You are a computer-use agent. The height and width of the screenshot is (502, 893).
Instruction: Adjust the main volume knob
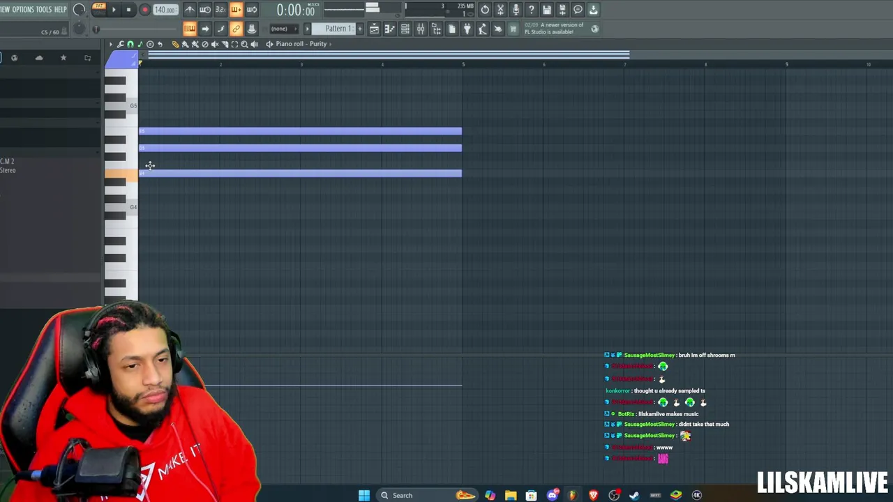[x=79, y=10]
